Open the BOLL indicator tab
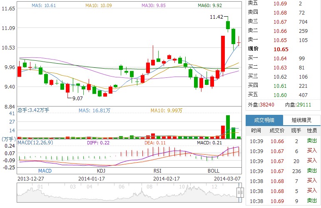This screenshot has width=321, height=208. tap(213, 171)
